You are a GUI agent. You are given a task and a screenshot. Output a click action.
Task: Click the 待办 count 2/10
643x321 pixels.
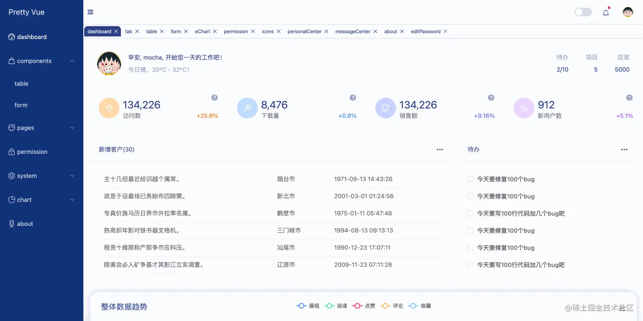click(562, 69)
